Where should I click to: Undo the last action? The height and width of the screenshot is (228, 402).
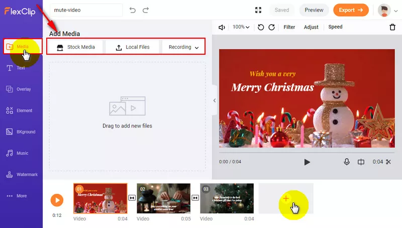(133, 10)
